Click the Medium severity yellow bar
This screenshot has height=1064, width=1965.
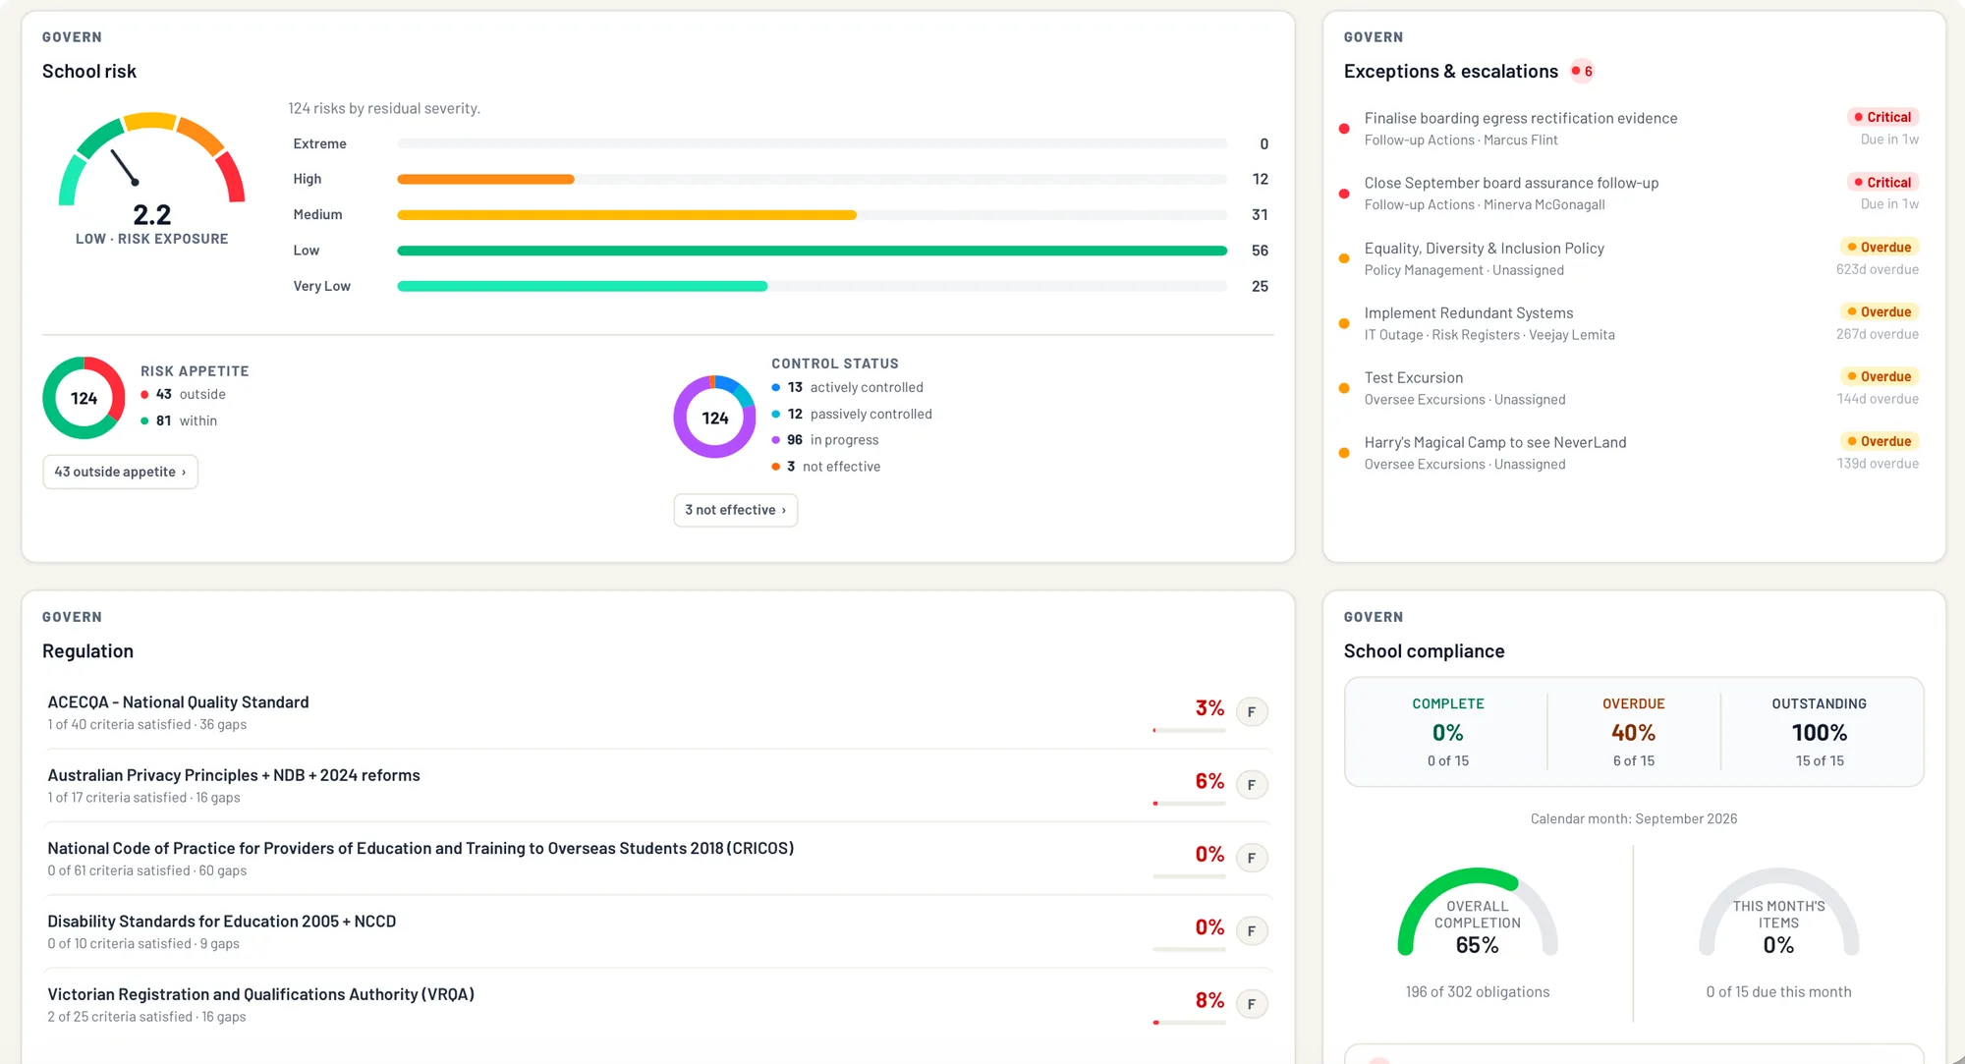tap(627, 214)
